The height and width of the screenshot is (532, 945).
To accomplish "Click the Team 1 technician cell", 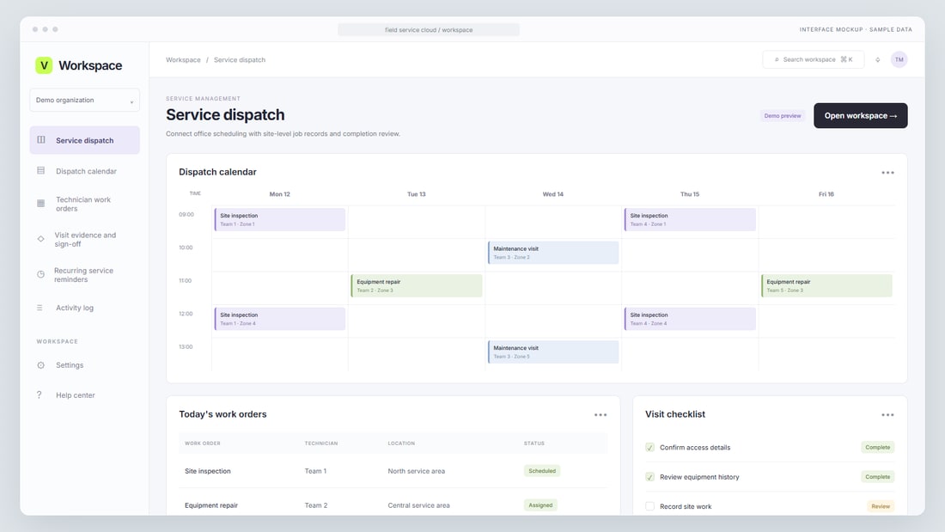I will tap(315, 471).
